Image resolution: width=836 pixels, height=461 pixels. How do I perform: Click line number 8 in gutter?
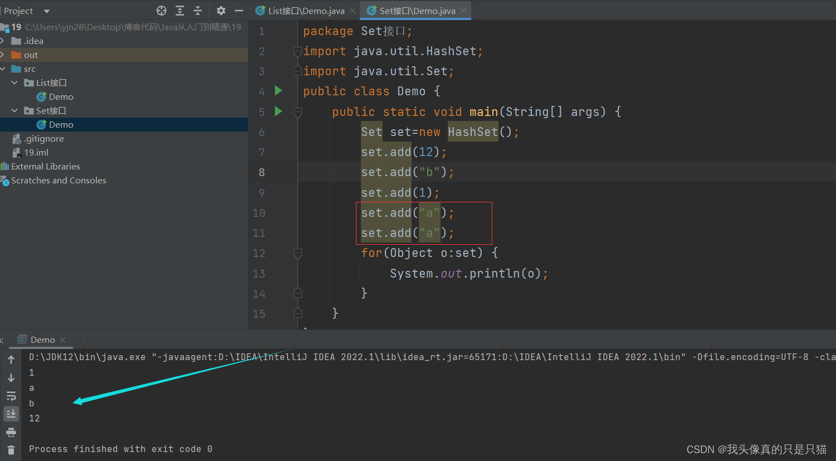click(x=261, y=172)
